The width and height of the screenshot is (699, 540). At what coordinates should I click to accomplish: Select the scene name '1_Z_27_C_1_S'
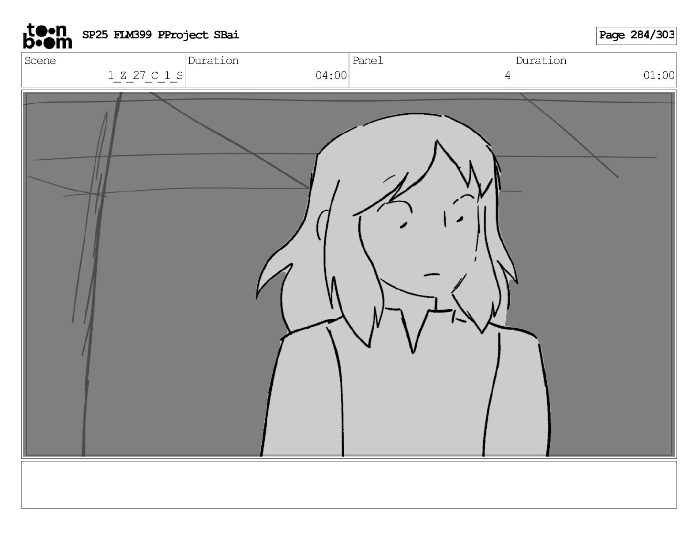click(x=145, y=76)
